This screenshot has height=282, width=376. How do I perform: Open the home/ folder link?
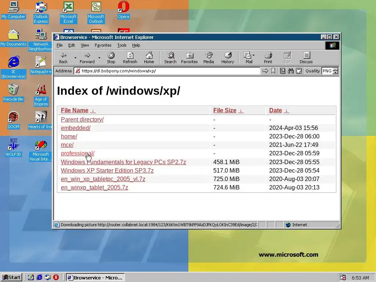(x=69, y=136)
